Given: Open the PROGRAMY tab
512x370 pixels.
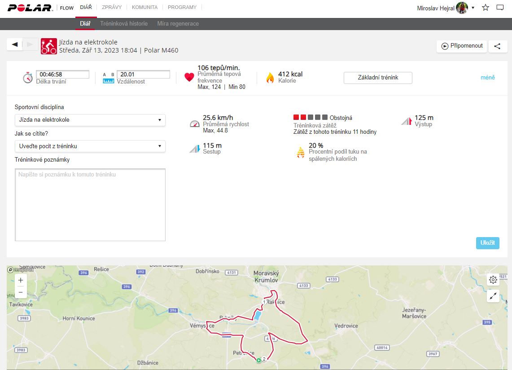Looking at the screenshot, I should click(x=182, y=7).
